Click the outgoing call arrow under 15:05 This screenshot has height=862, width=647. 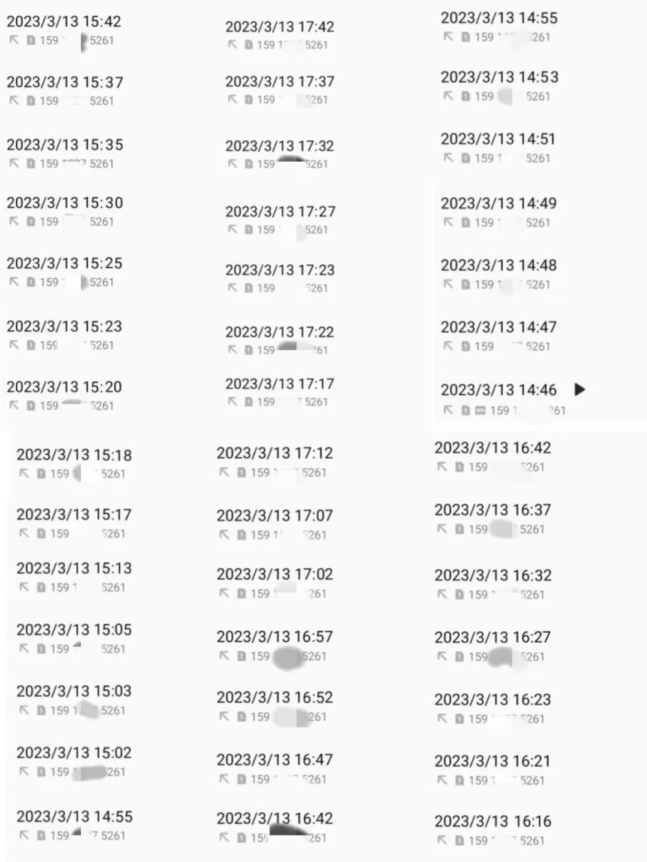pos(24,649)
